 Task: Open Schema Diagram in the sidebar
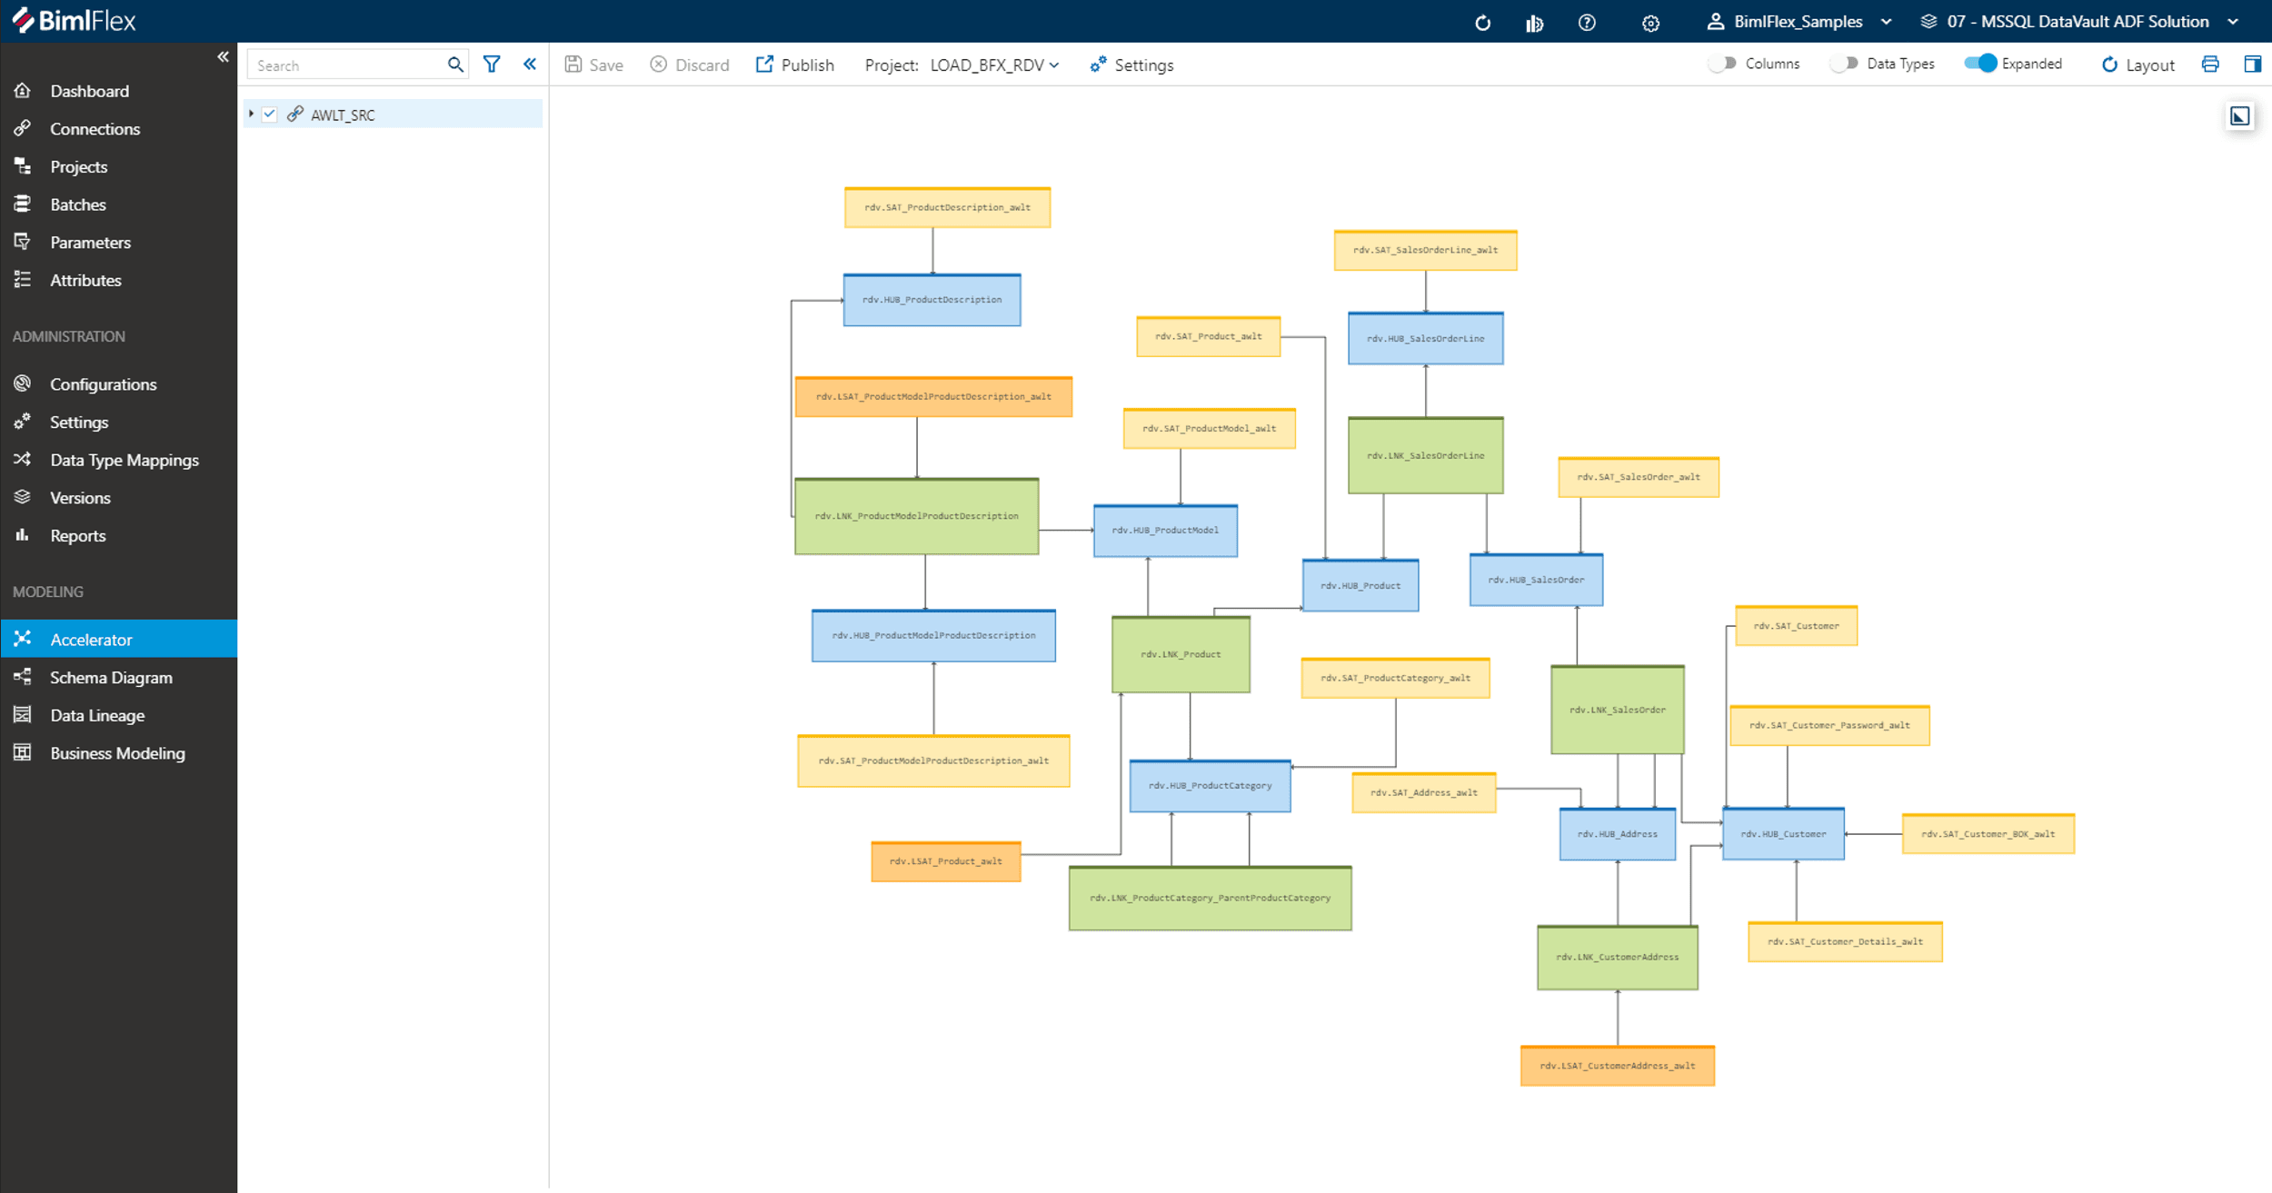click(x=111, y=678)
